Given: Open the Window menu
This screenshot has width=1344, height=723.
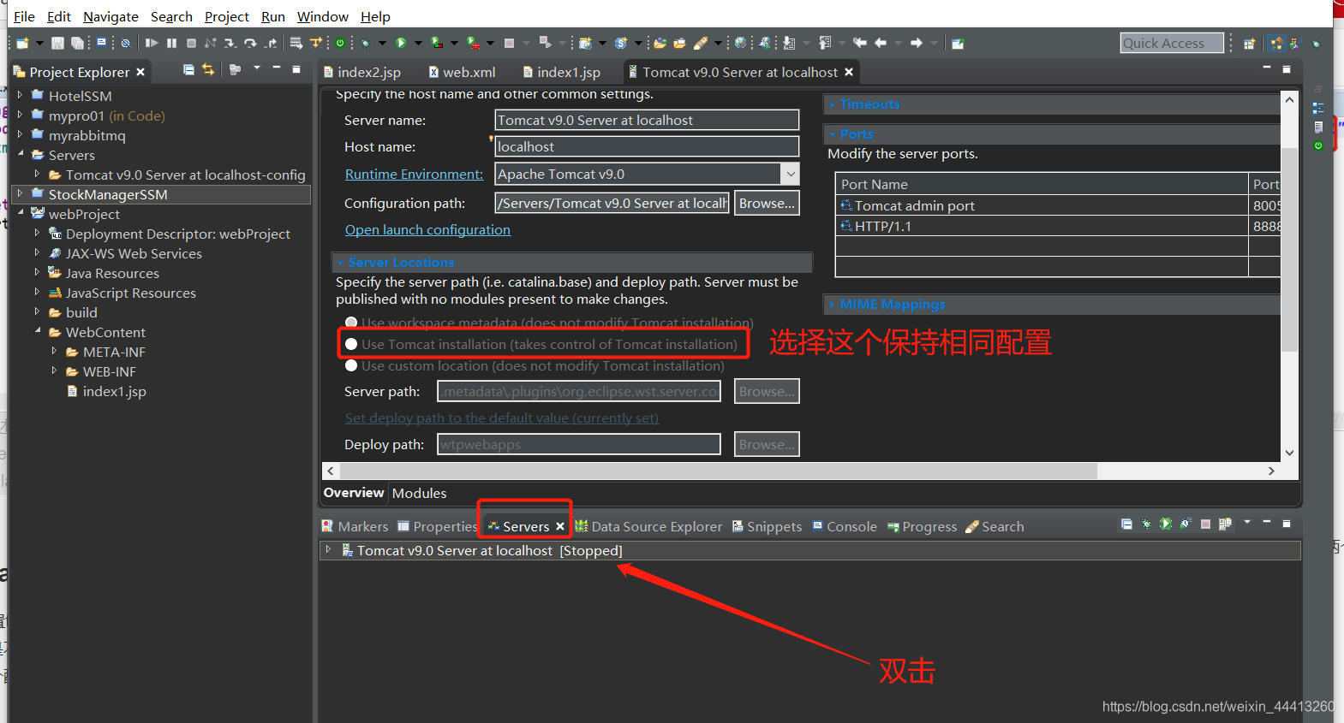Looking at the screenshot, I should pyautogui.click(x=322, y=16).
